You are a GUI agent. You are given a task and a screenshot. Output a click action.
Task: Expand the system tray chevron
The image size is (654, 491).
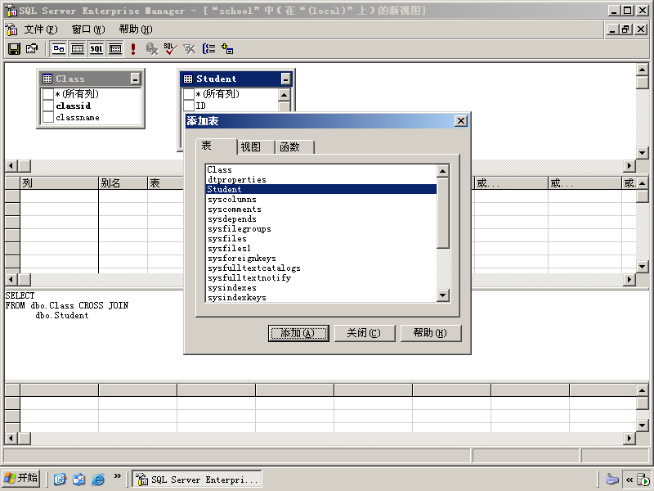click(629, 480)
